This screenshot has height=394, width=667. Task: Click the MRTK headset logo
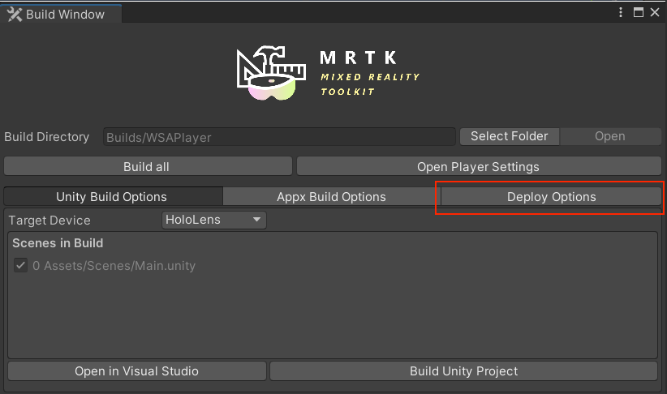pos(270,75)
